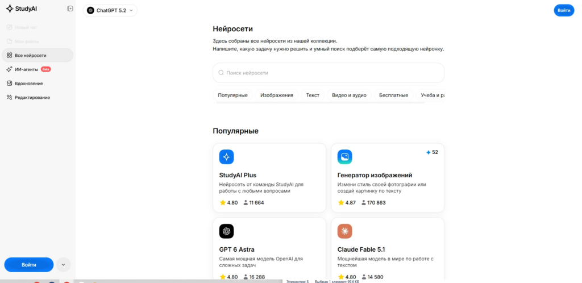
Task: Click the magnifier icon in the search field
Action: pos(221,73)
